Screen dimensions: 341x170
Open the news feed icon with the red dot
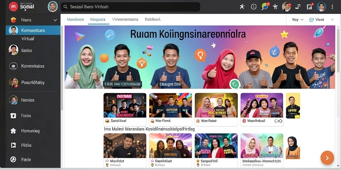(x=310, y=7)
